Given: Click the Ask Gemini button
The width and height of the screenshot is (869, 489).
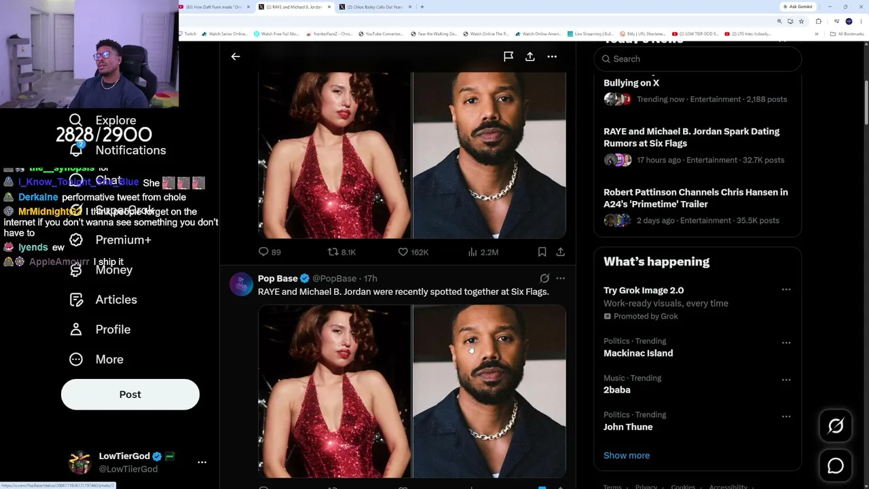Looking at the screenshot, I should point(798,7).
